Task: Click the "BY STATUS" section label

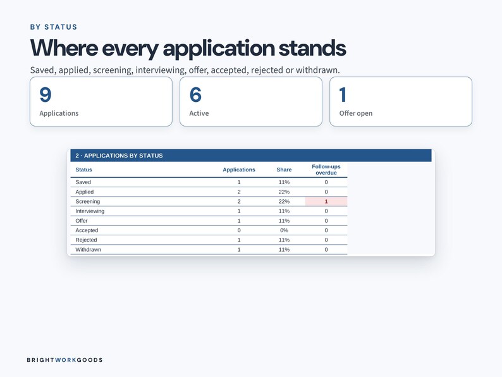Action: pyautogui.click(x=54, y=27)
